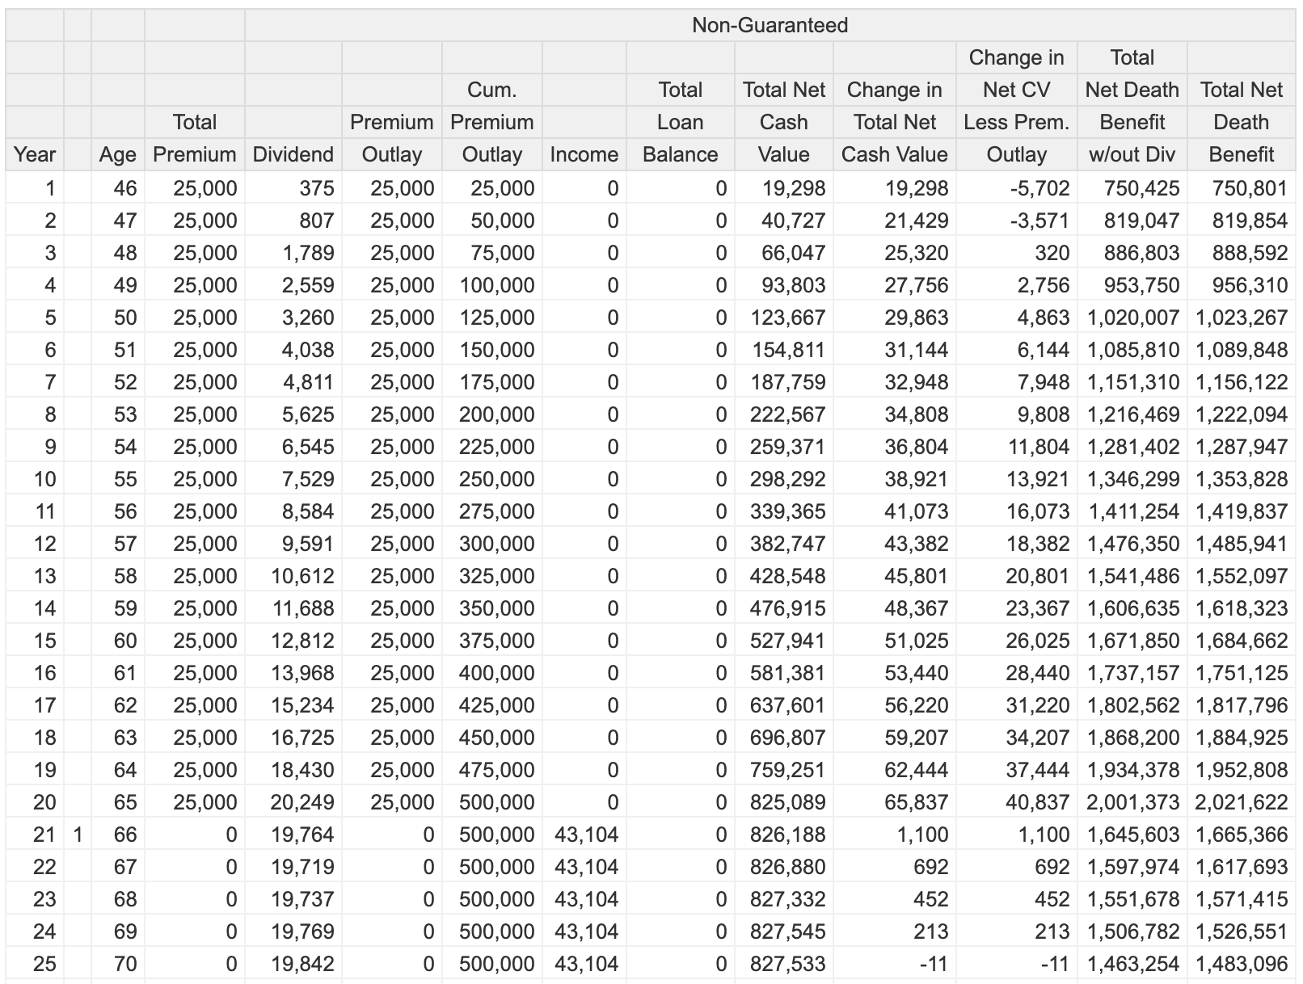
Task: Click cash value 696,807
Action: pos(784,738)
